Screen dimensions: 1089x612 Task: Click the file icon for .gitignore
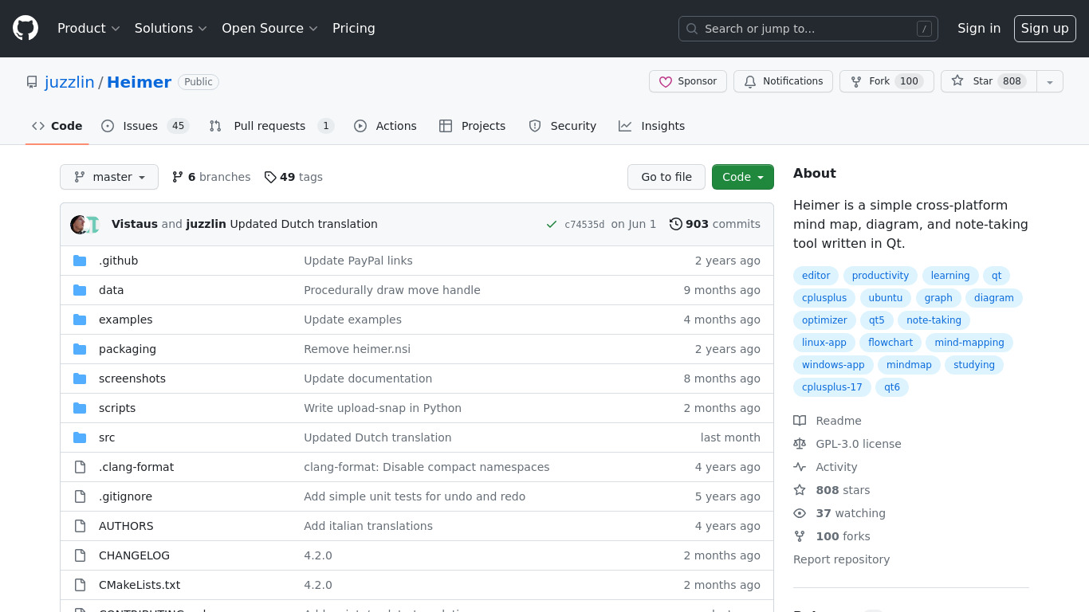(80, 496)
